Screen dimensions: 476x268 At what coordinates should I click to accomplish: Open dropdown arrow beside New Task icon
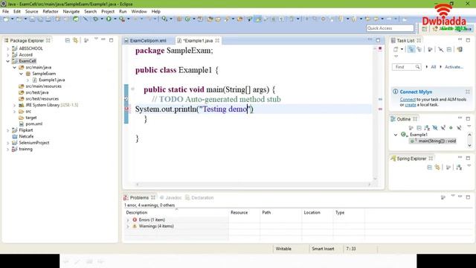pos(402,49)
